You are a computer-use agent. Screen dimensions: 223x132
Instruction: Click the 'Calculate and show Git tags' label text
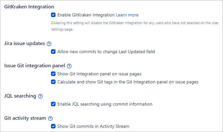pos(128,82)
